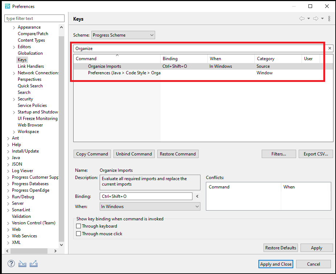Click the arrow button beside the Binding field

click(x=197, y=196)
